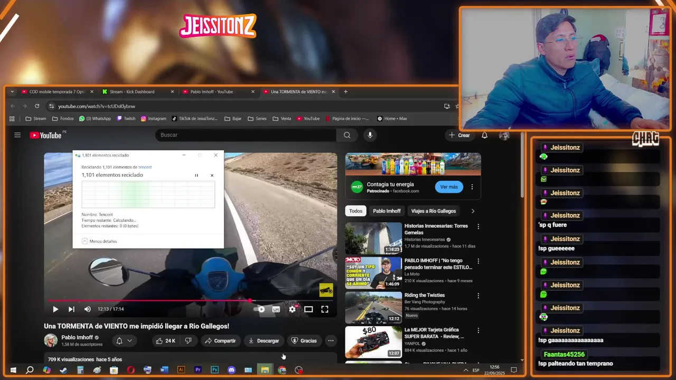Collapse Menos detalles in recycle dialog

[99, 241]
